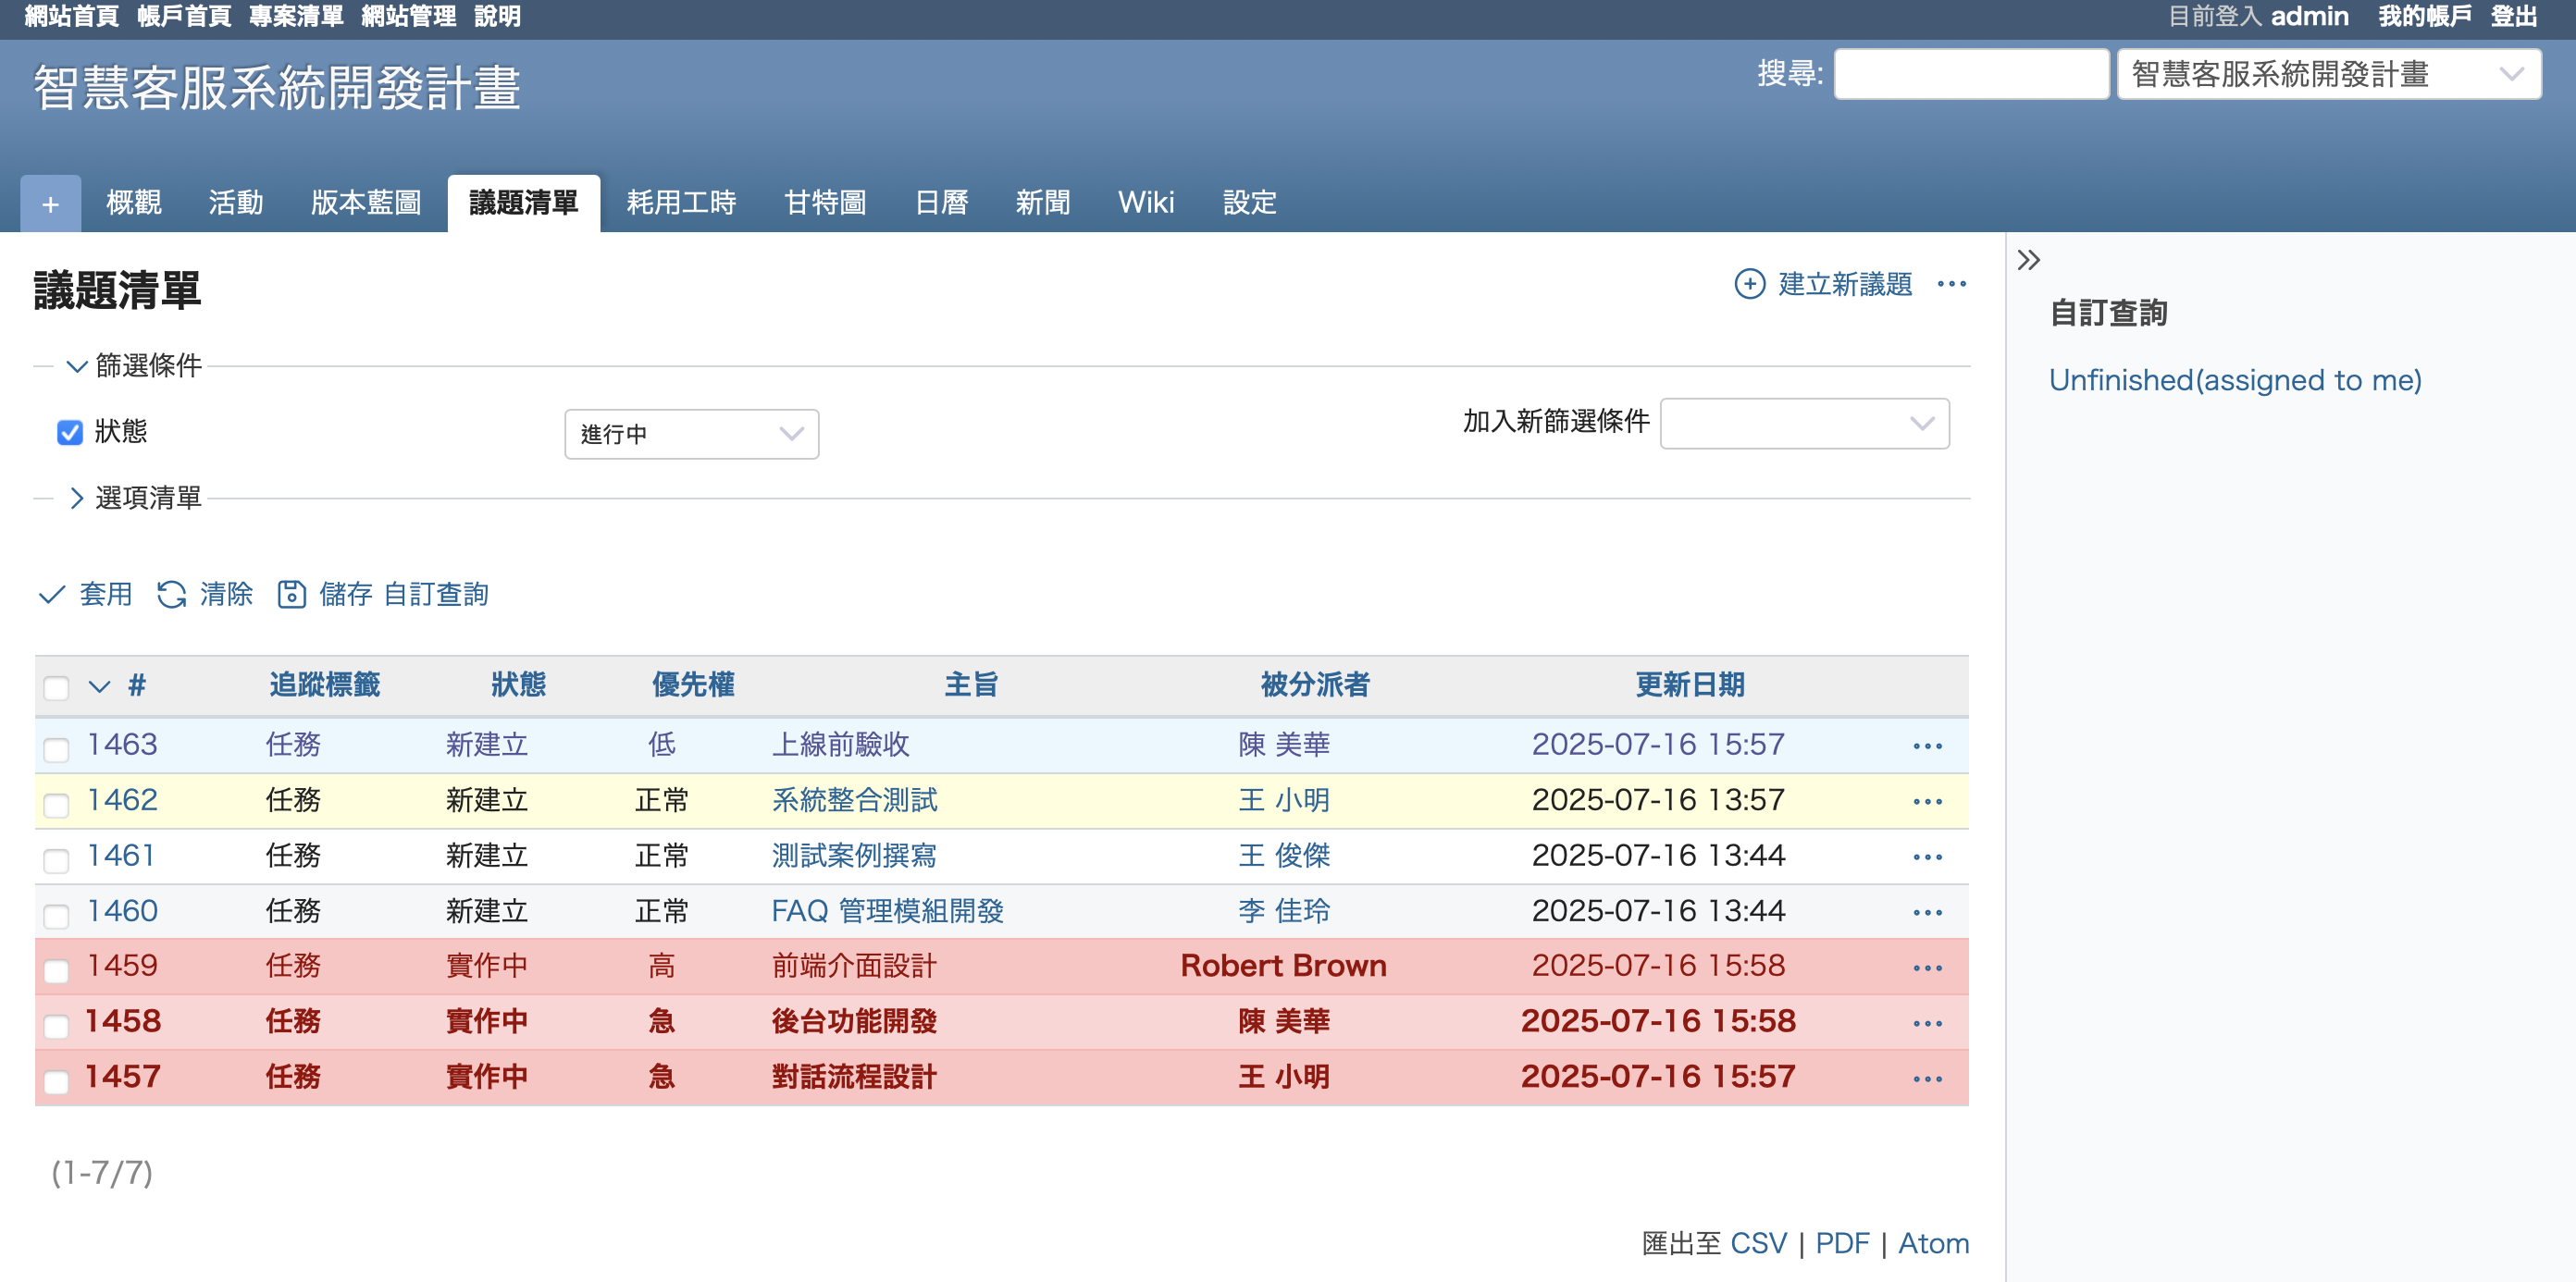Open the 日曆 tab
This screenshot has height=1282, width=2576.
pyautogui.click(x=942, y=204)
